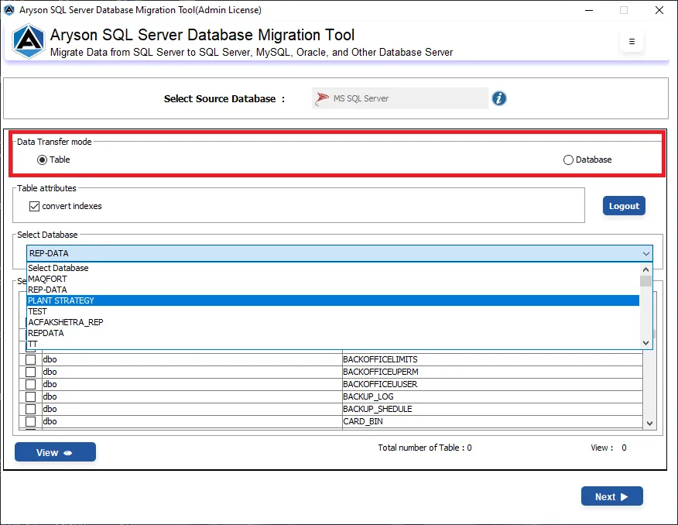
Task: Click the blue info icon
Action: 499,98
